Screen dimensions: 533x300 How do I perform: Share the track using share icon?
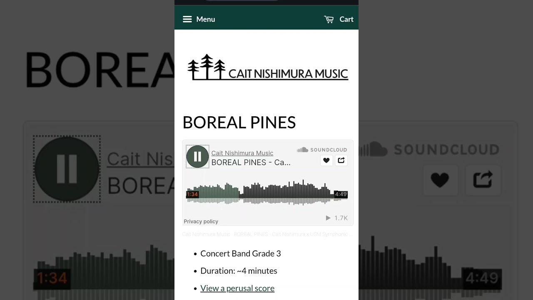pyautogui.click(x=341, y=160)
